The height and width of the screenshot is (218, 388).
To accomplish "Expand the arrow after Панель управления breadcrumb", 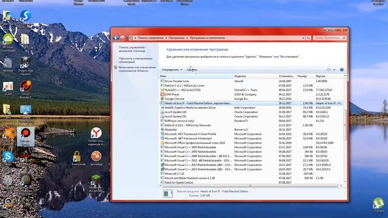I will tap(166, 38).
